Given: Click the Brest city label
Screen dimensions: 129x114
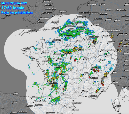Looking at the screenshot, I should tap(28, 49).
